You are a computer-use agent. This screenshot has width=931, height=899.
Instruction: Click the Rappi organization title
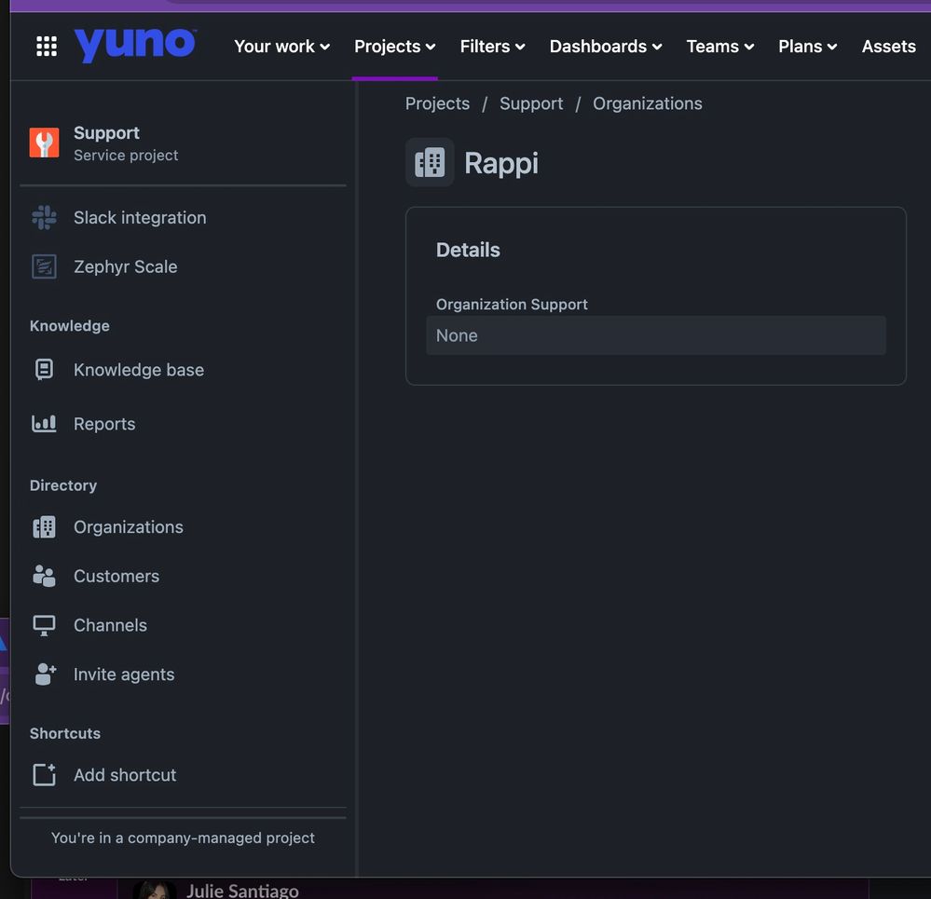[x=501, y=163]
